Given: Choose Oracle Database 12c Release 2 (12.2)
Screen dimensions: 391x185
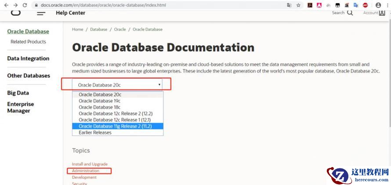Looking at the screenshot, I should pyautogui.click(x=118, y=114).
